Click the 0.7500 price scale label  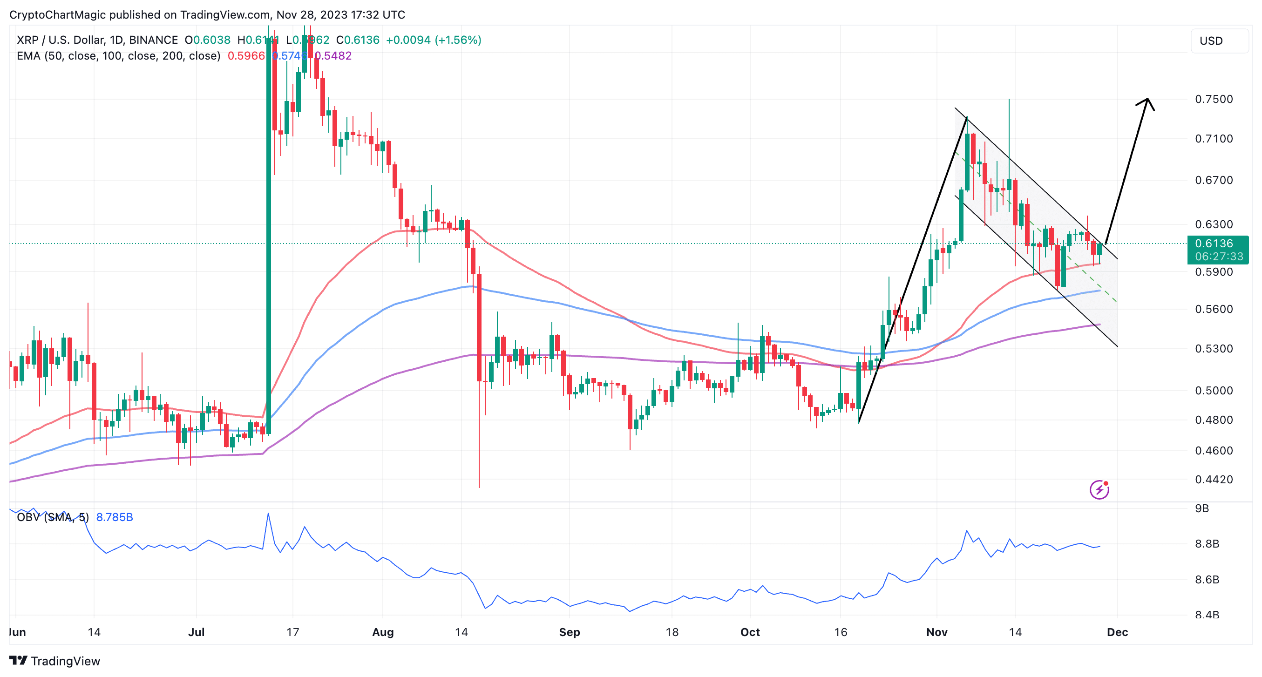(1214, 100)
